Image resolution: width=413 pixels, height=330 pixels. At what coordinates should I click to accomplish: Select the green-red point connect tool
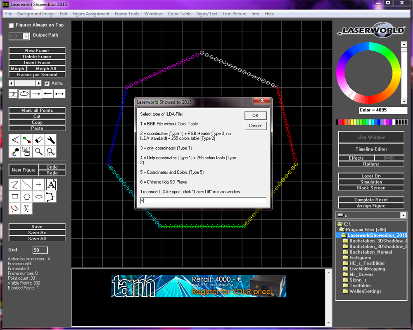(x=26, y=140)
